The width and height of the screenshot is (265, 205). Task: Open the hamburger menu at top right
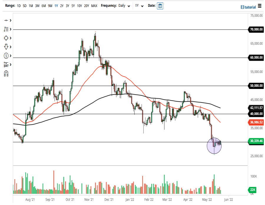point(260,6)
